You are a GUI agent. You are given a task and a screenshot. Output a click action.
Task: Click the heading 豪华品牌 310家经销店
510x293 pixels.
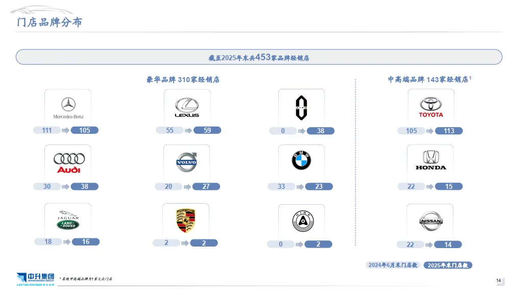coord(183,79)
